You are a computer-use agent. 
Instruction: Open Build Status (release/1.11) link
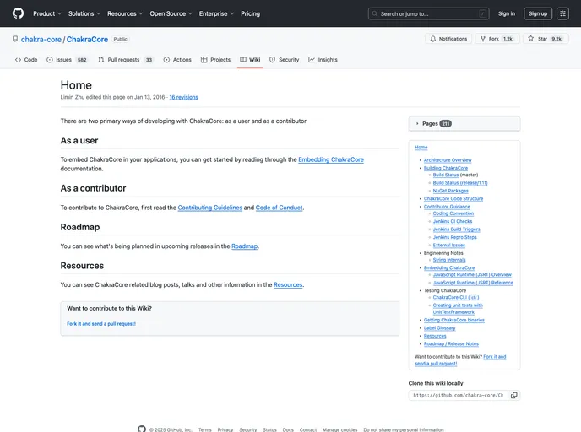(x=460, y=183)
